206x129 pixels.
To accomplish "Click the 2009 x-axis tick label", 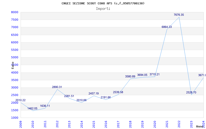I will click(21, 124).
